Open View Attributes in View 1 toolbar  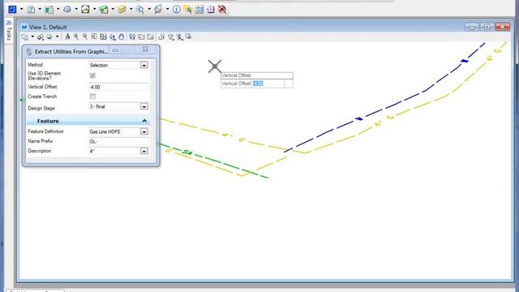click(x=25, y=36)
